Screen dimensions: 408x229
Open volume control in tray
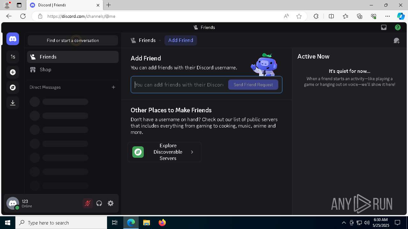(x=367, y=223)
